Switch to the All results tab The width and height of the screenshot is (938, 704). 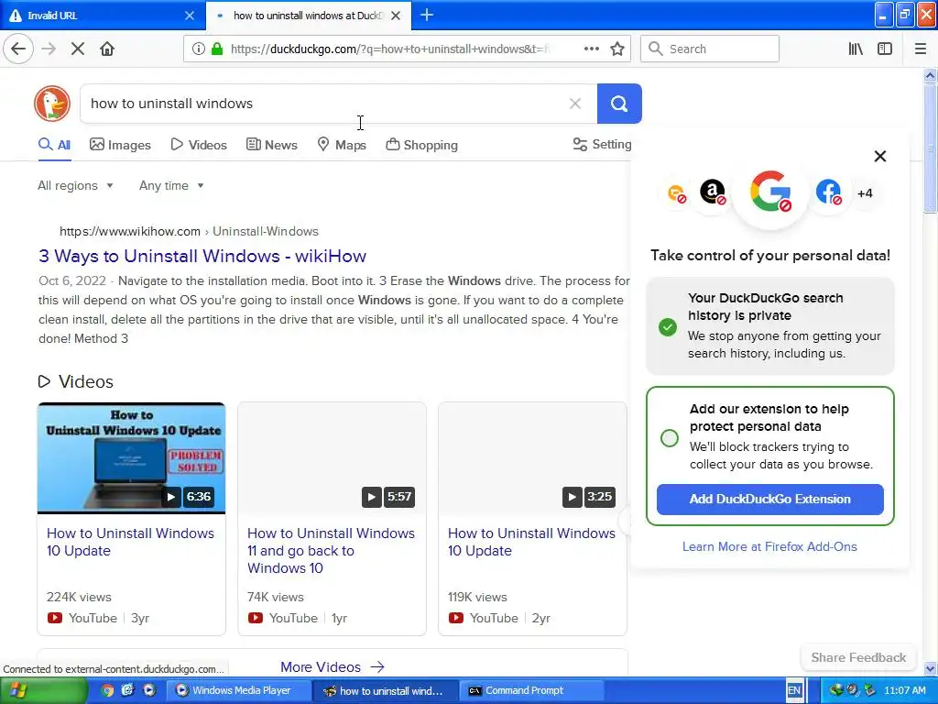point(54,145)
